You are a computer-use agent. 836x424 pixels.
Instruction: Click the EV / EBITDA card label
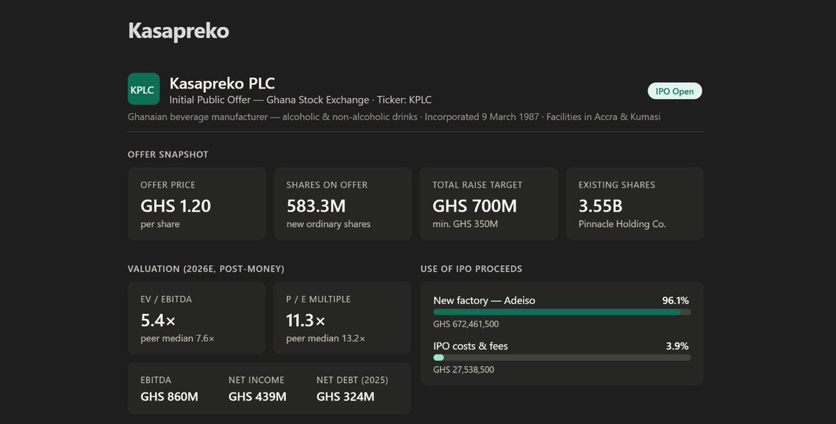[x=167, y=299]
